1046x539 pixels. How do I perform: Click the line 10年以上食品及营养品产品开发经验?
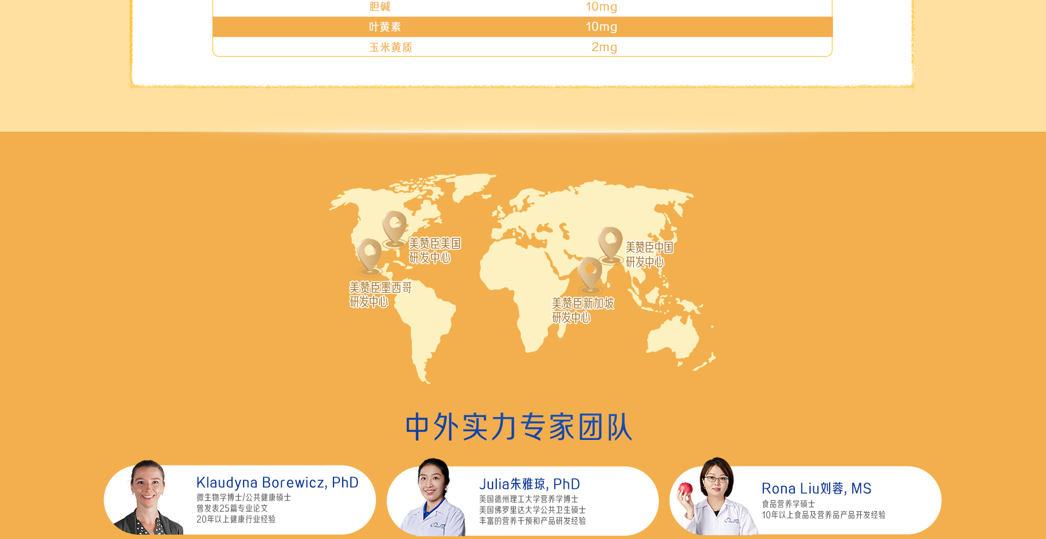click(824, 515)
